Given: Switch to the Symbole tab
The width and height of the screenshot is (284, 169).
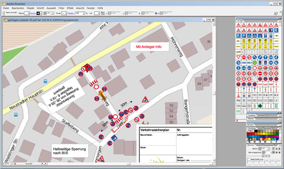Looking at the screenshot, I should click(267, 128).
